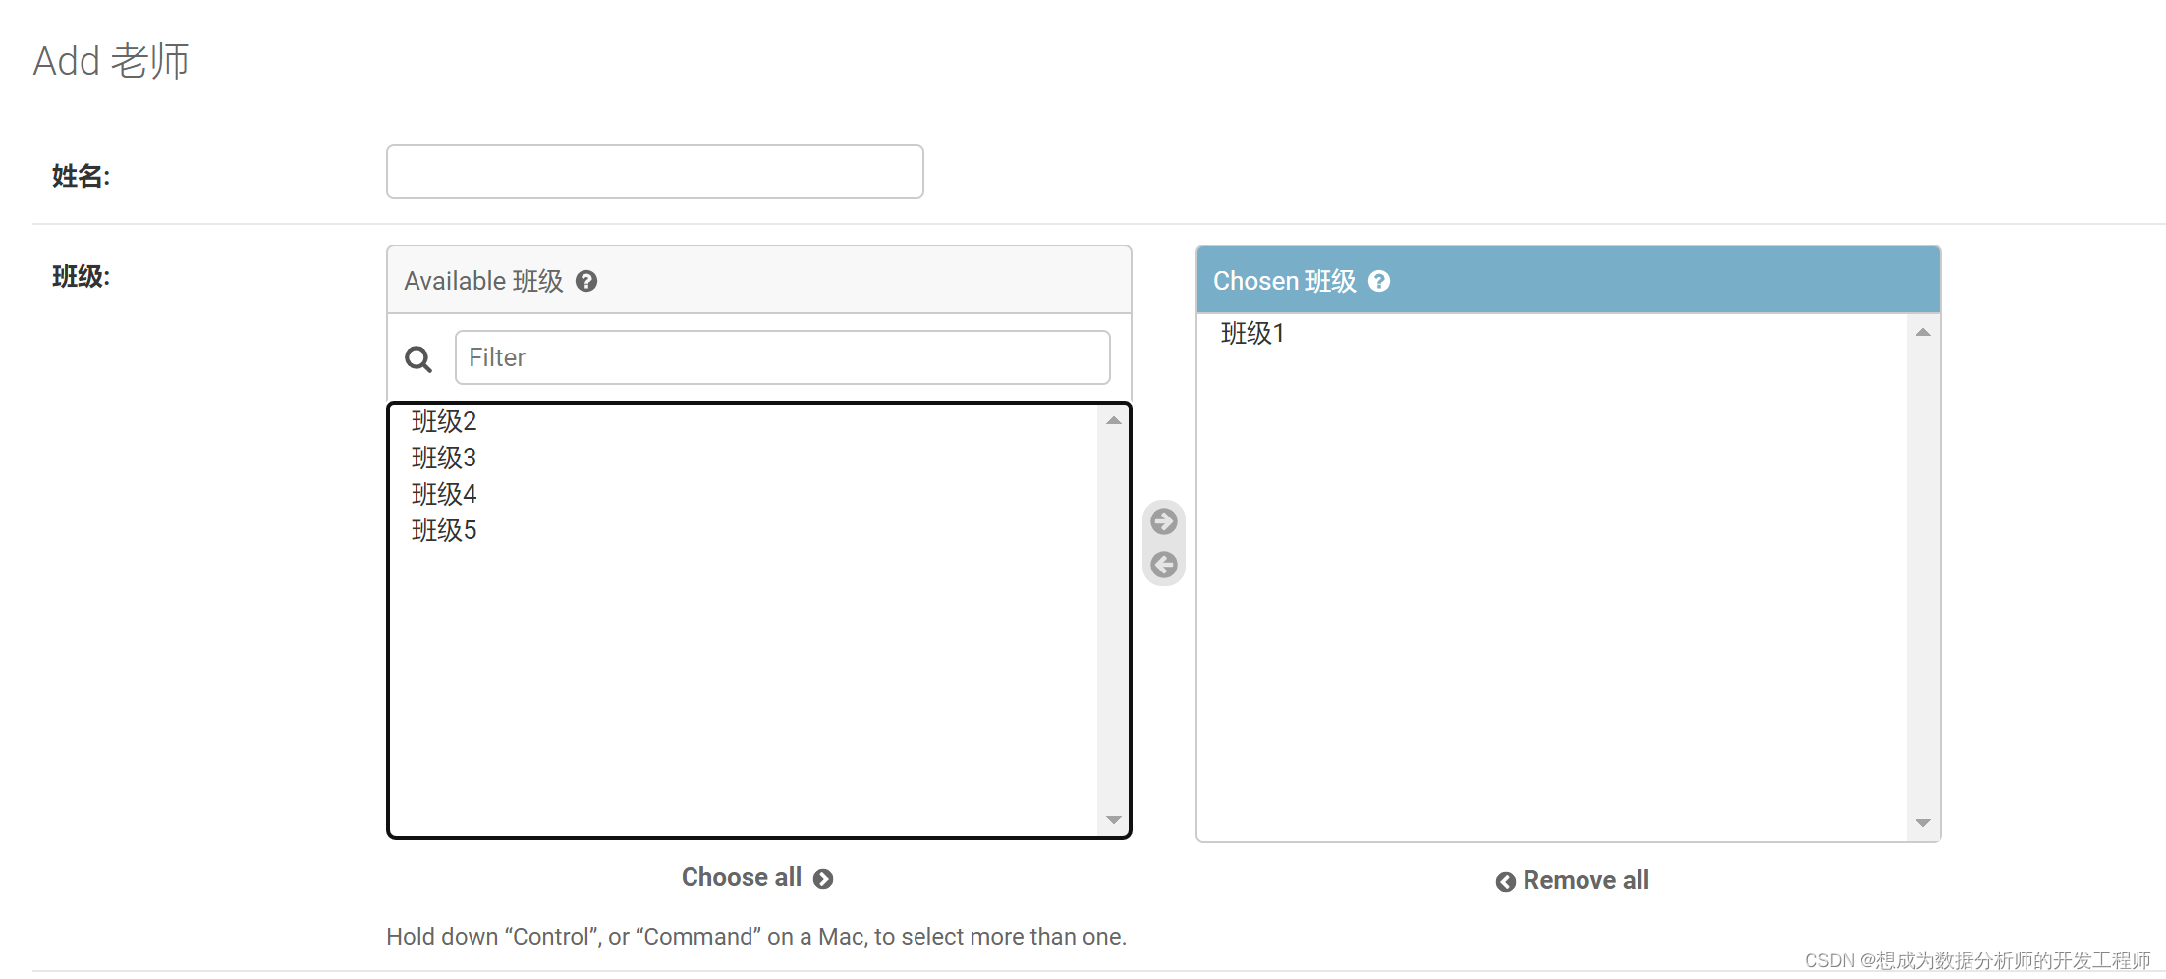2166x979 pixels.
Task: Click the Chosen 班级 header title
Action: (x=1285, y=282)
